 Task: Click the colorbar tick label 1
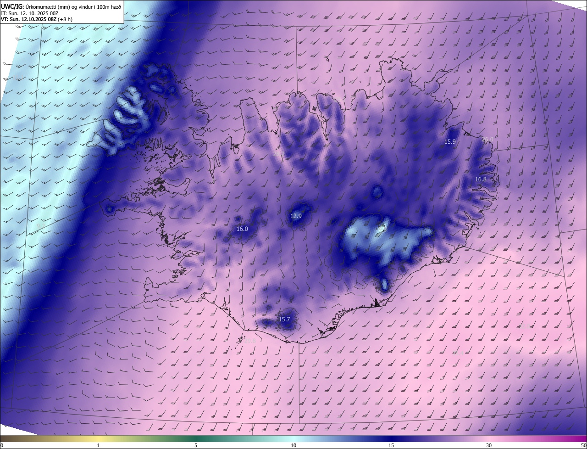98,445
